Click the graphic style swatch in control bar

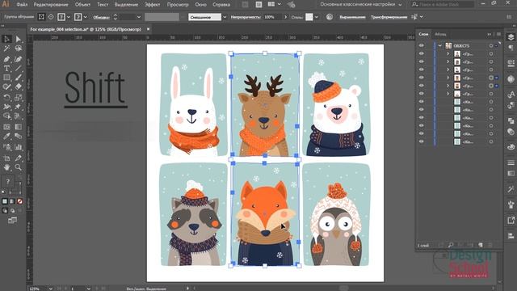(x=309, y=17)
